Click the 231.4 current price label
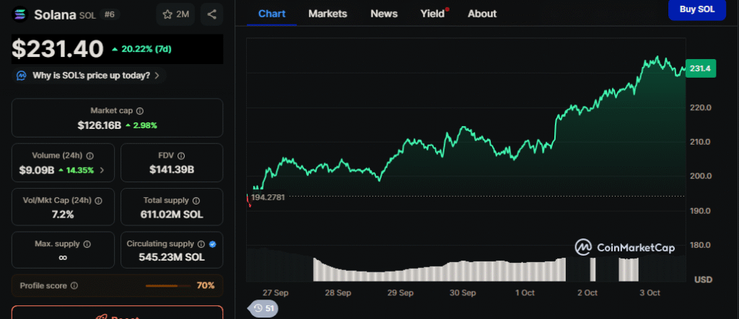 point(701,68)
